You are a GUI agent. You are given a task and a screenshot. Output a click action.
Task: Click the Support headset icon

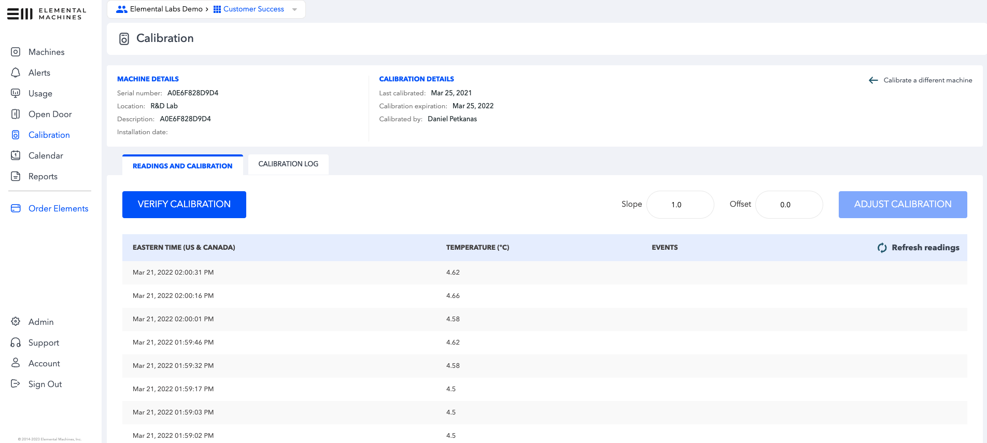click(x=16, y=342)
